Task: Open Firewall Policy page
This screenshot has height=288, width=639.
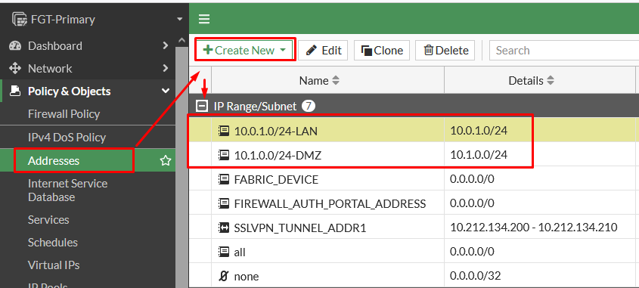Action: pos(64,114)
